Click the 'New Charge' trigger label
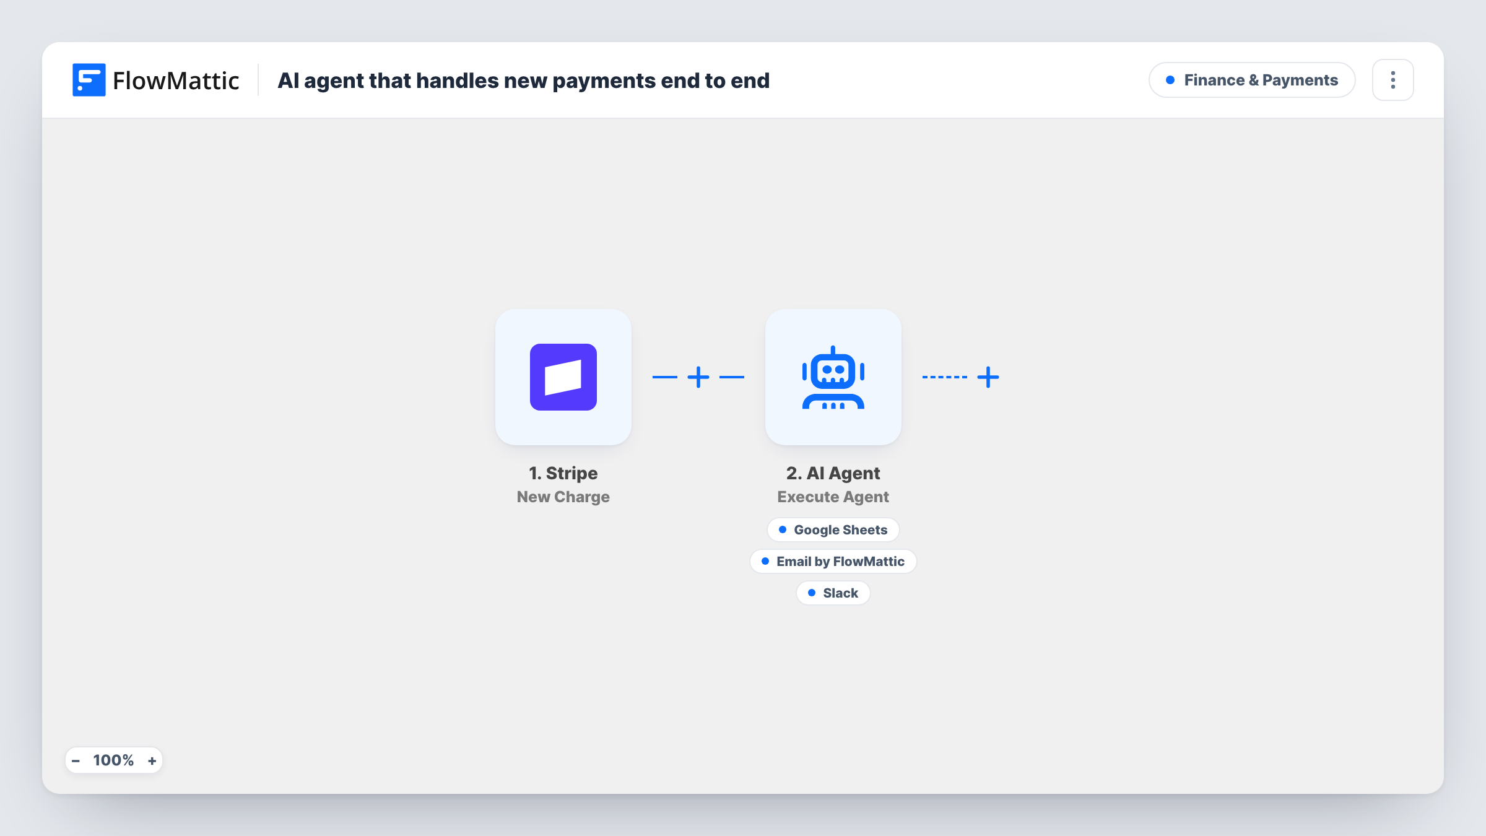The width and height of the screenshot is (1486, 836). pyautogui.click(x=563, y=497)
